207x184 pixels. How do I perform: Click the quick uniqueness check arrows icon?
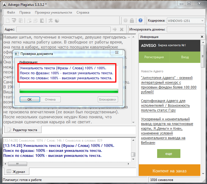click(50, 21)
